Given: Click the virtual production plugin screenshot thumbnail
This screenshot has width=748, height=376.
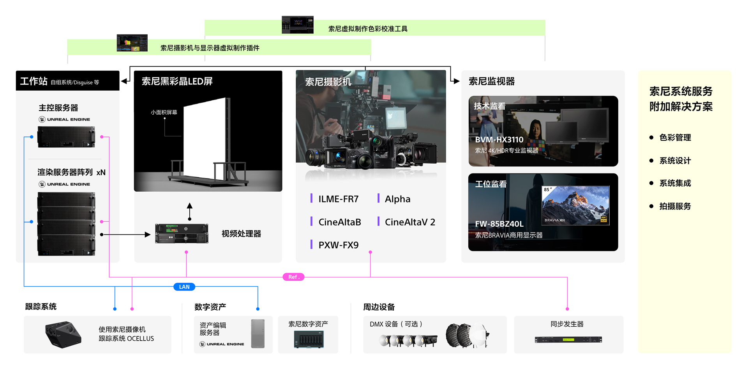Looking at the screenshot, I should (132, 43).
